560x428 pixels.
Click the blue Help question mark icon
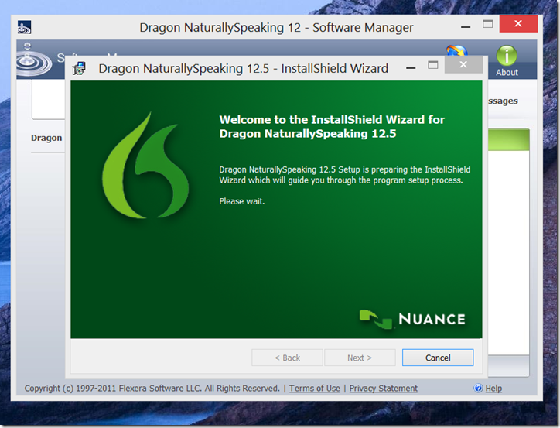478,388
